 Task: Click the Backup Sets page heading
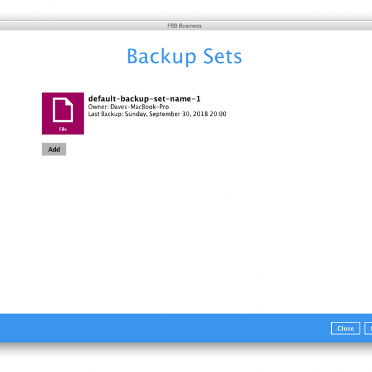click(184, 56)
